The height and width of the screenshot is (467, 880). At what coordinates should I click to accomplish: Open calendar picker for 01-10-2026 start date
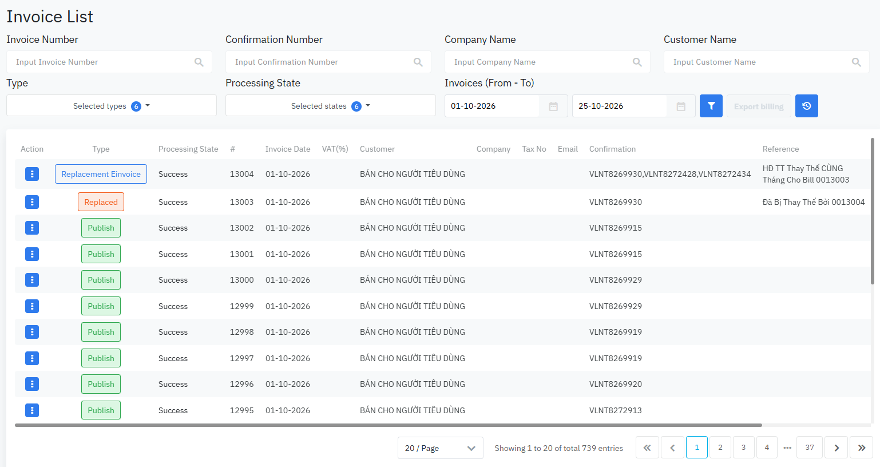553,106
